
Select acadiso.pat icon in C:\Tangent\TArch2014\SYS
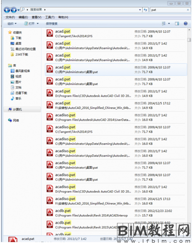[x=50, y=129]
